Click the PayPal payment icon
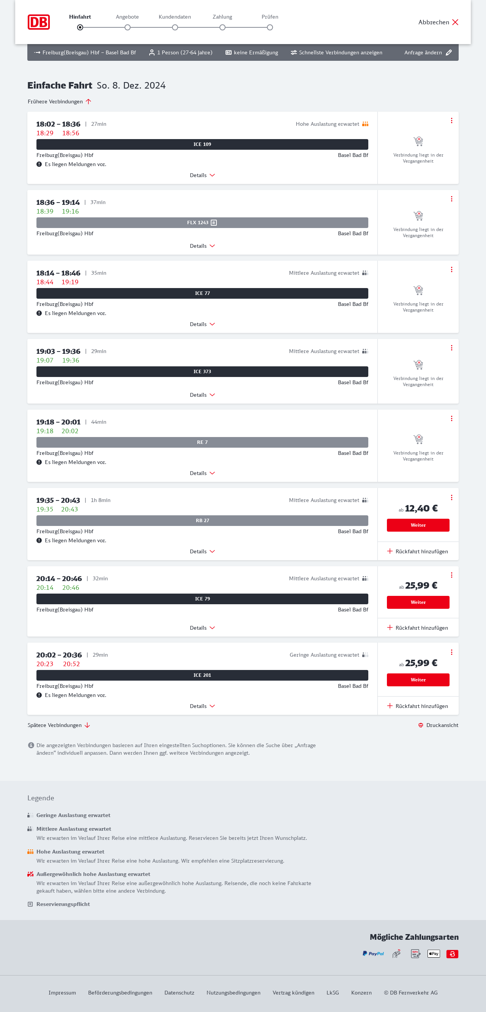 [x=373, y=953]
